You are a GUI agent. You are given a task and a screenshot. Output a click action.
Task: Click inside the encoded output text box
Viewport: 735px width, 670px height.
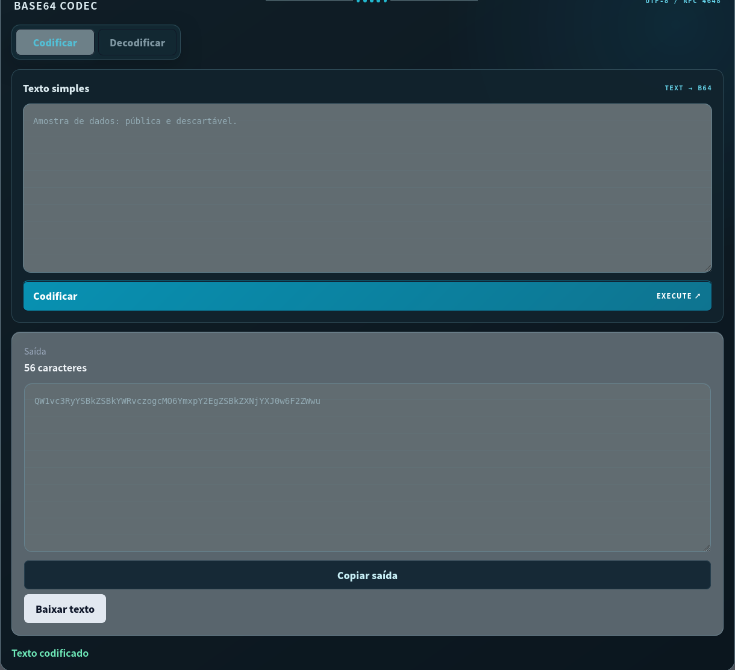(x=367, y=468)
